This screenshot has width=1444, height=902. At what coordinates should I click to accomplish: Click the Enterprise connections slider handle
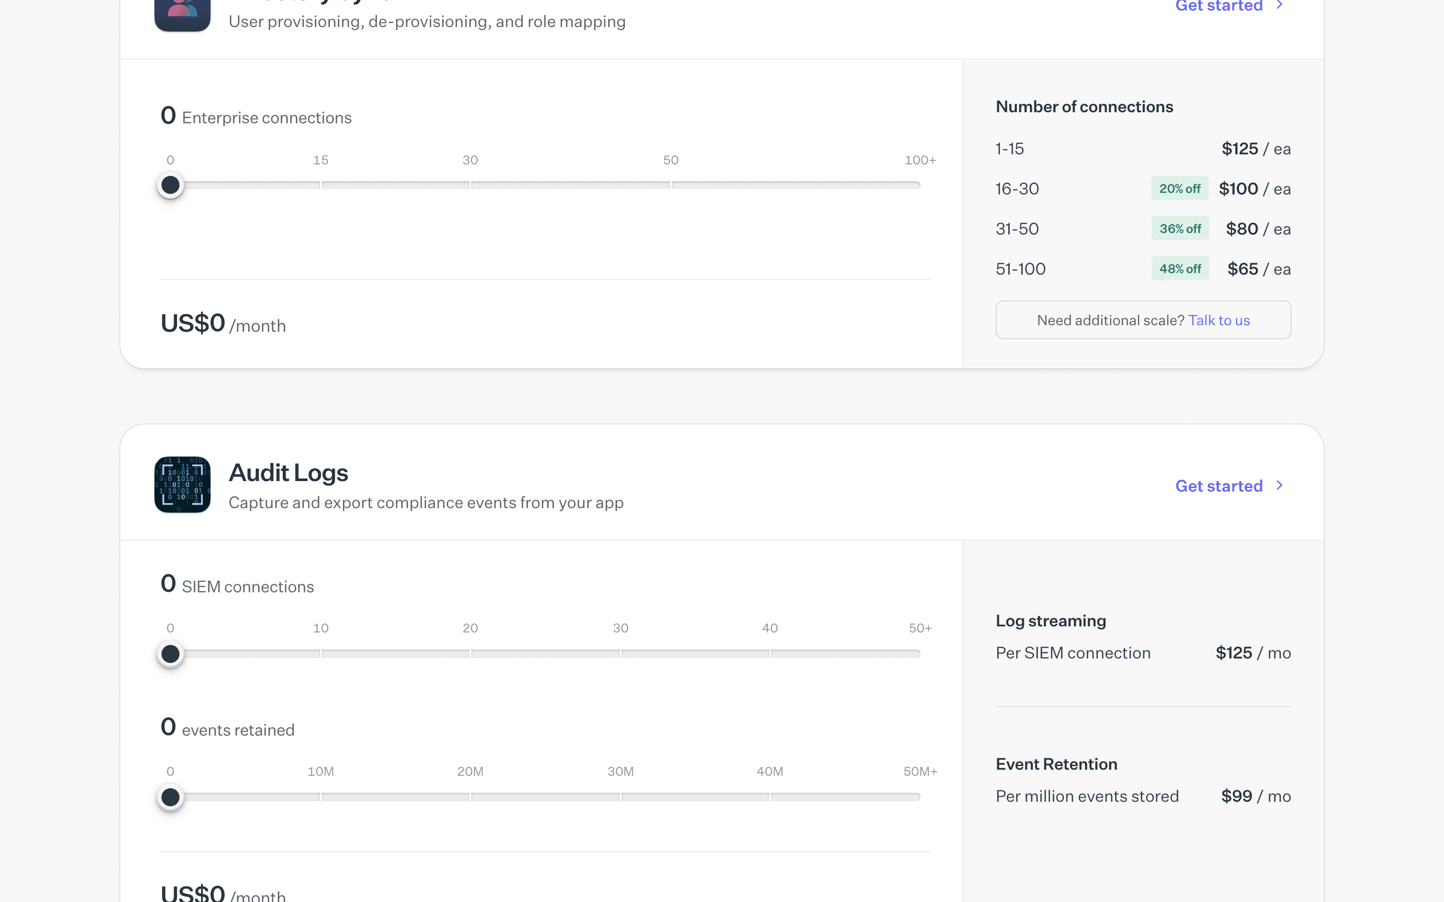click(170, 185)
